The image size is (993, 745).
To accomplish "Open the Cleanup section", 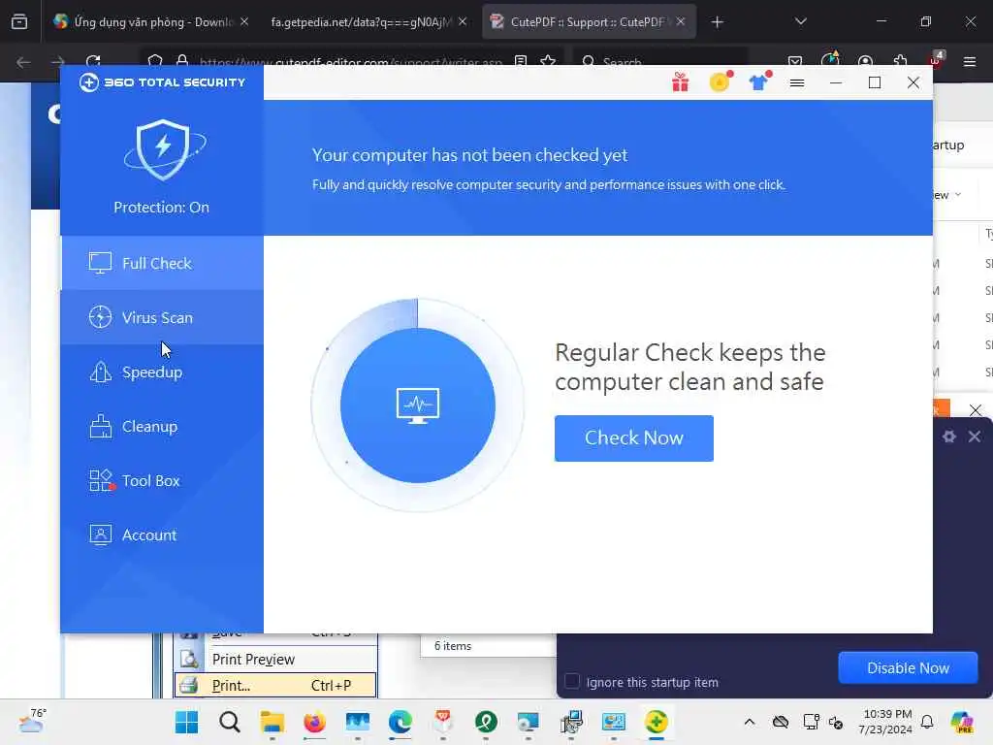I will tap(162, 427).
